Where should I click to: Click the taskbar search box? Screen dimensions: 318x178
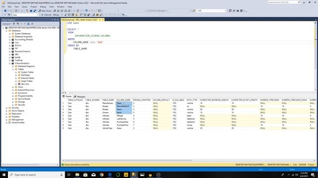point(36,175)
